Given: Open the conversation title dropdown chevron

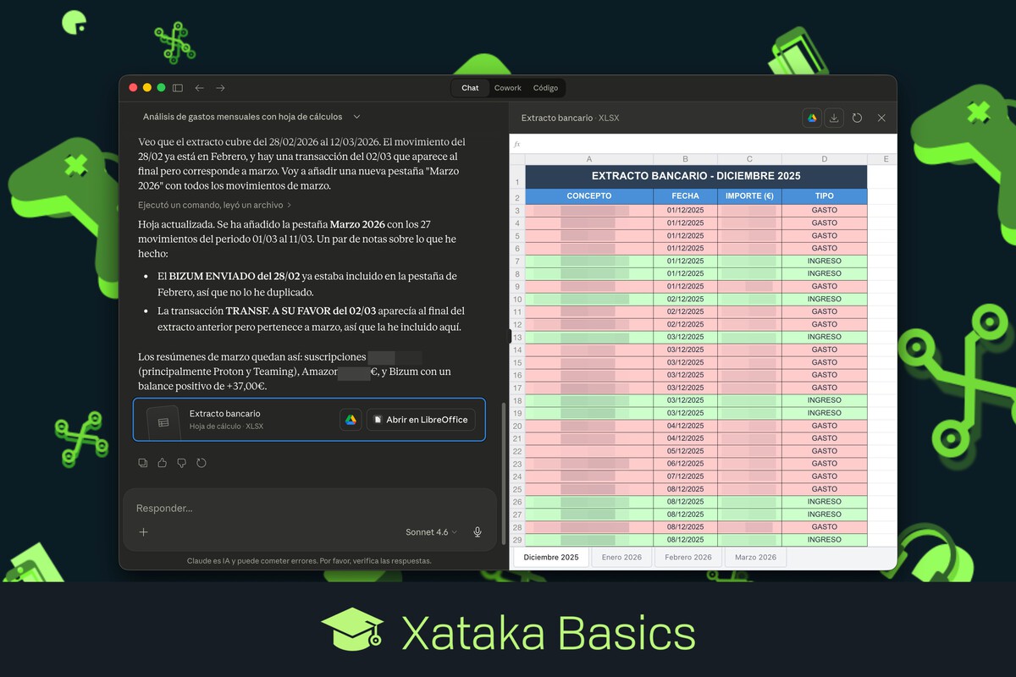Looking at the screenshot, I should point(356,117).
